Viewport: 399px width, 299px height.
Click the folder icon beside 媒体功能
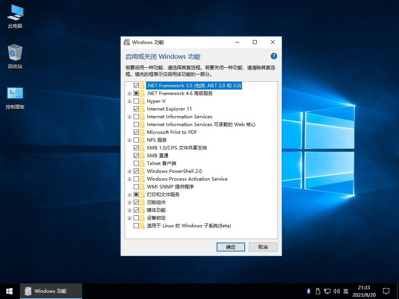(142, 210)
